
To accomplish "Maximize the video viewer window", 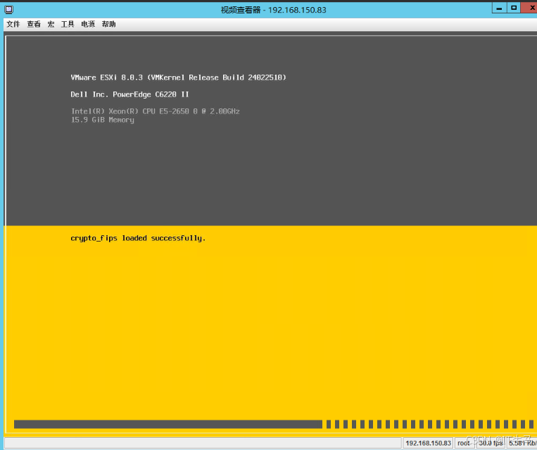I will (514, 8).
